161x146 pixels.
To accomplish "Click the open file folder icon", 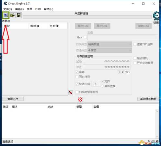I will [13, 15].
